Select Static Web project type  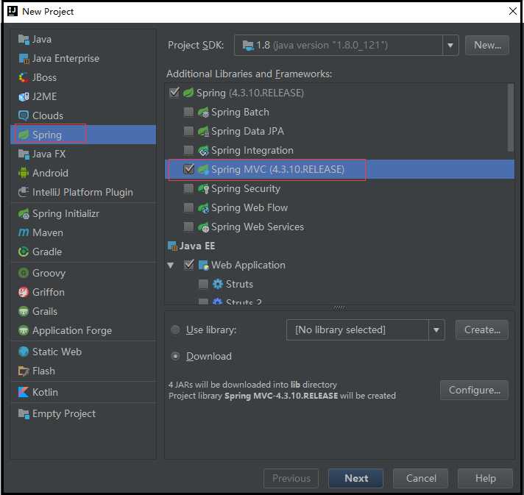(x=83, y=352)
